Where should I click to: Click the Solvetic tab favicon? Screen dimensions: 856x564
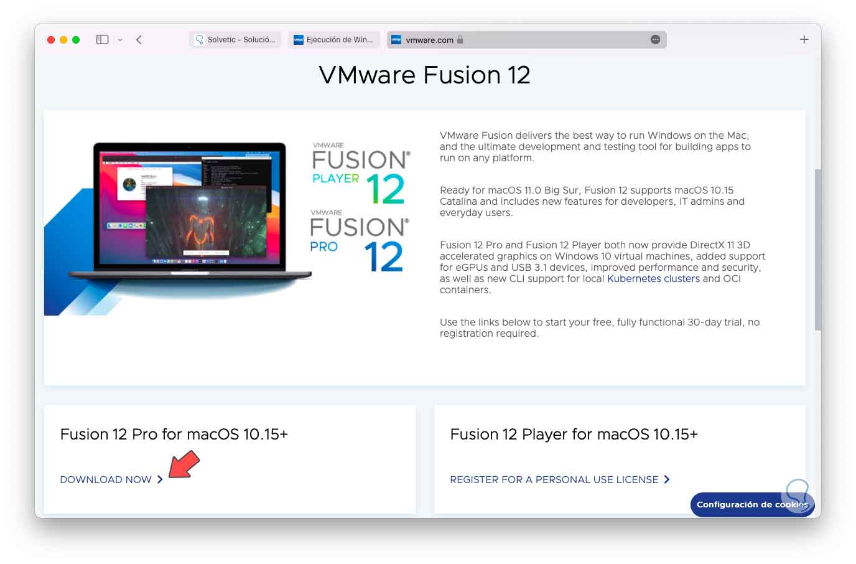point(199,39)
